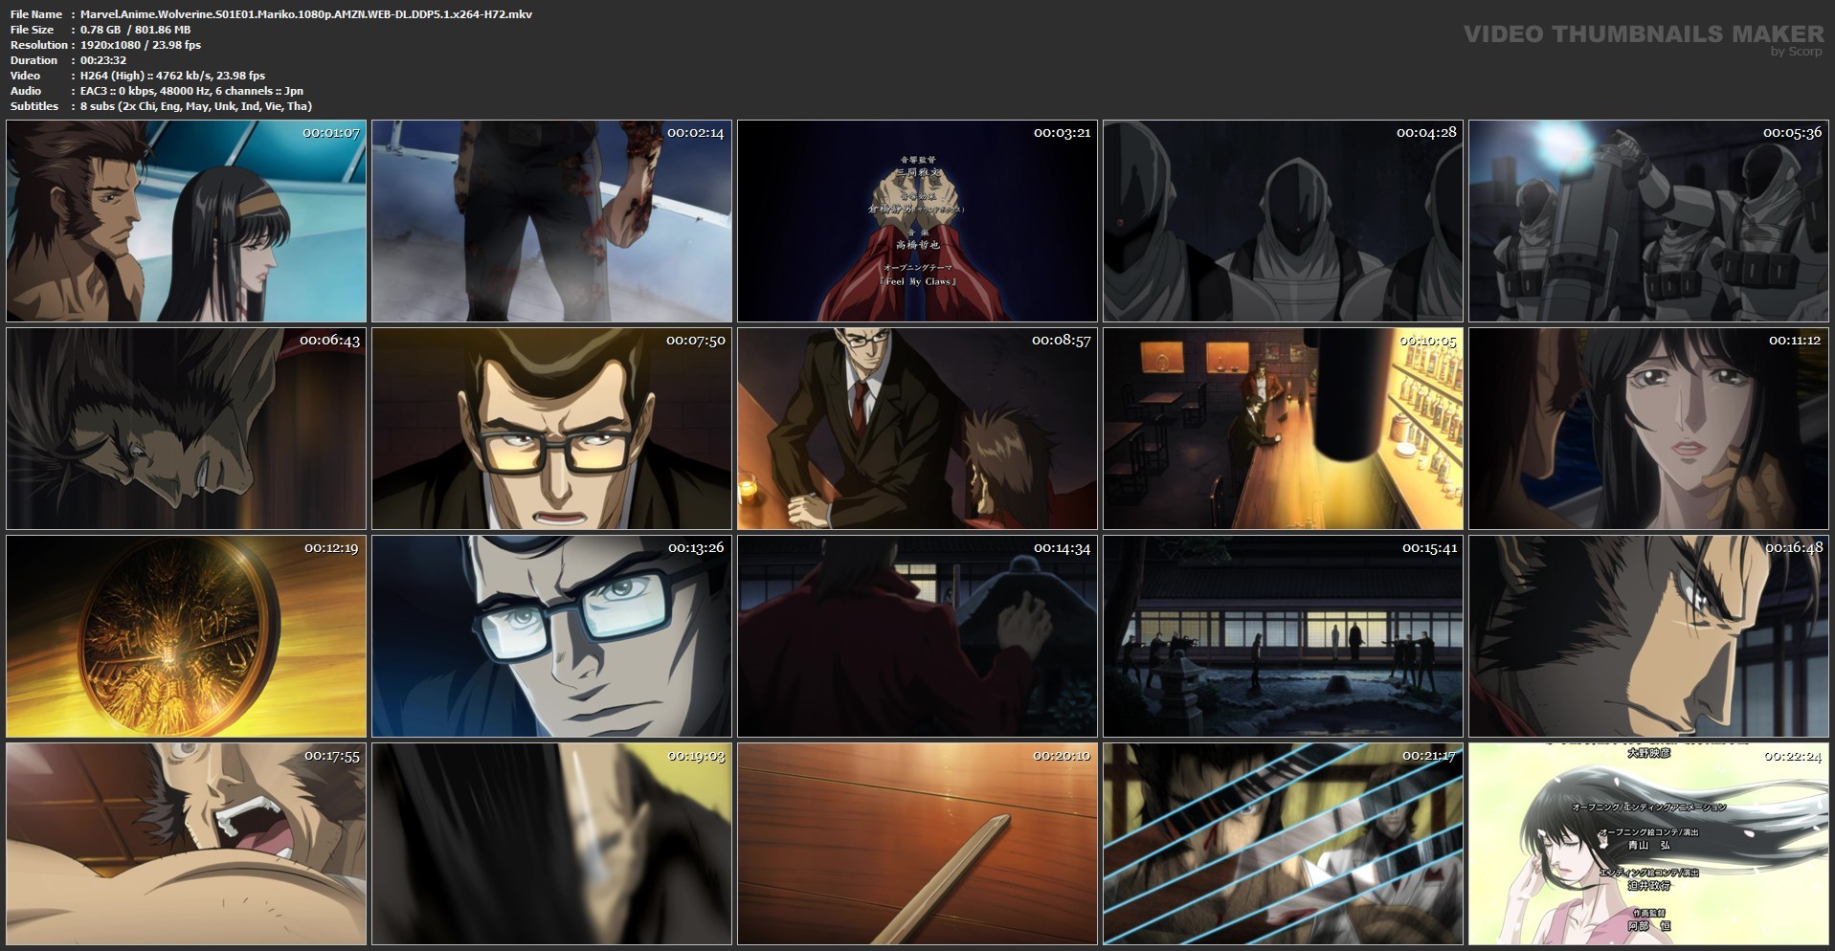Open the bar scene thumbnail at 00:10:05
Image resolution: width=1835 pixels, height=951 pixels.
tap(1284, 429)
